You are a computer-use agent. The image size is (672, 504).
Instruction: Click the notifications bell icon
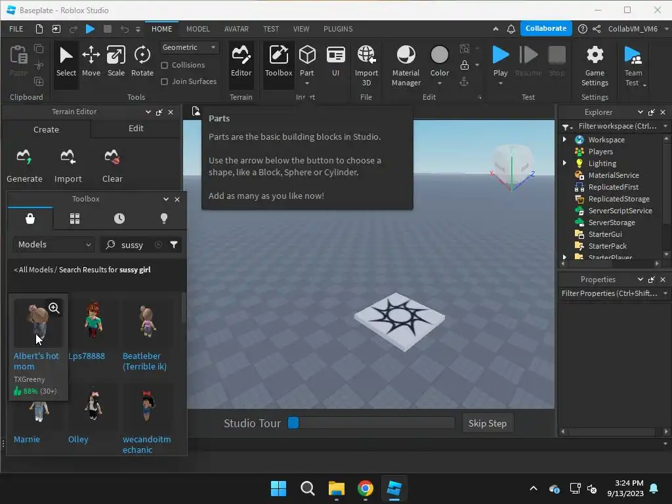pyautogui.click(x=511, y=29)
